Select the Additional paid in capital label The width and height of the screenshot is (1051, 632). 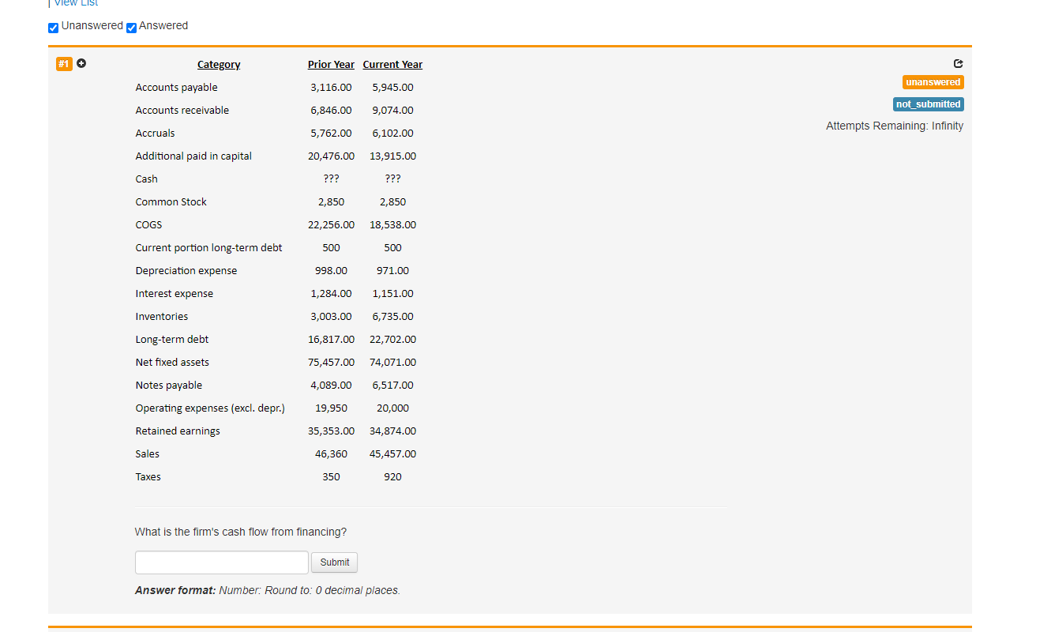pos(193,156)
